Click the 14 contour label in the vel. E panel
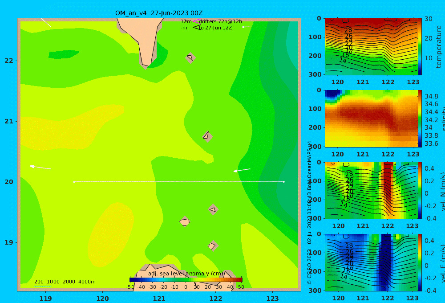This screenshot has width=445, height=303. 344,277
